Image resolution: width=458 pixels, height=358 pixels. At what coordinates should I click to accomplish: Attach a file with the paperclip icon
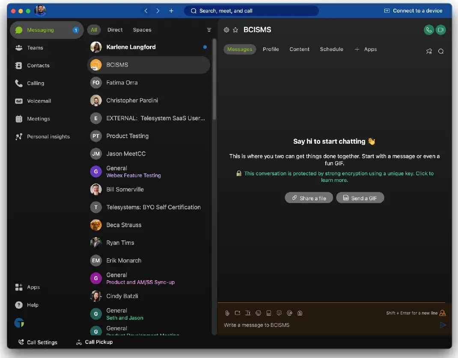[227, 313]
